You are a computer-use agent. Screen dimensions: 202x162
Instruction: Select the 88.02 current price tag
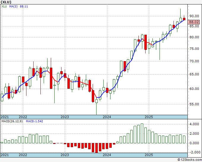pos(194,22)
